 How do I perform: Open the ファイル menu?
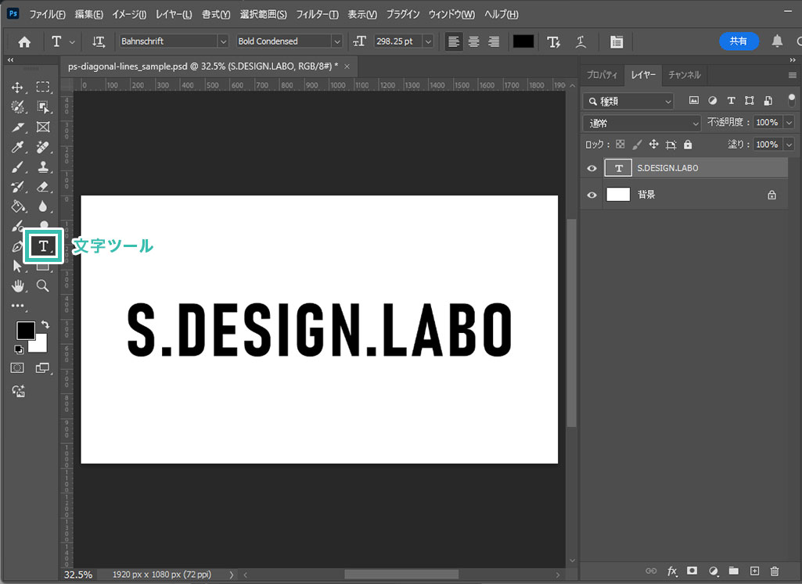coord(47,14)
